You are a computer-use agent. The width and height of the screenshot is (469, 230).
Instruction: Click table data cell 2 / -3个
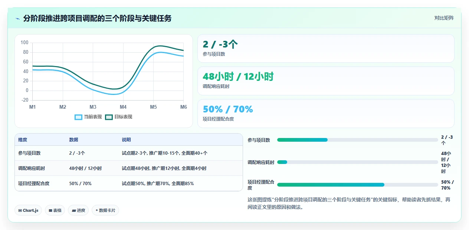point(77,153)
